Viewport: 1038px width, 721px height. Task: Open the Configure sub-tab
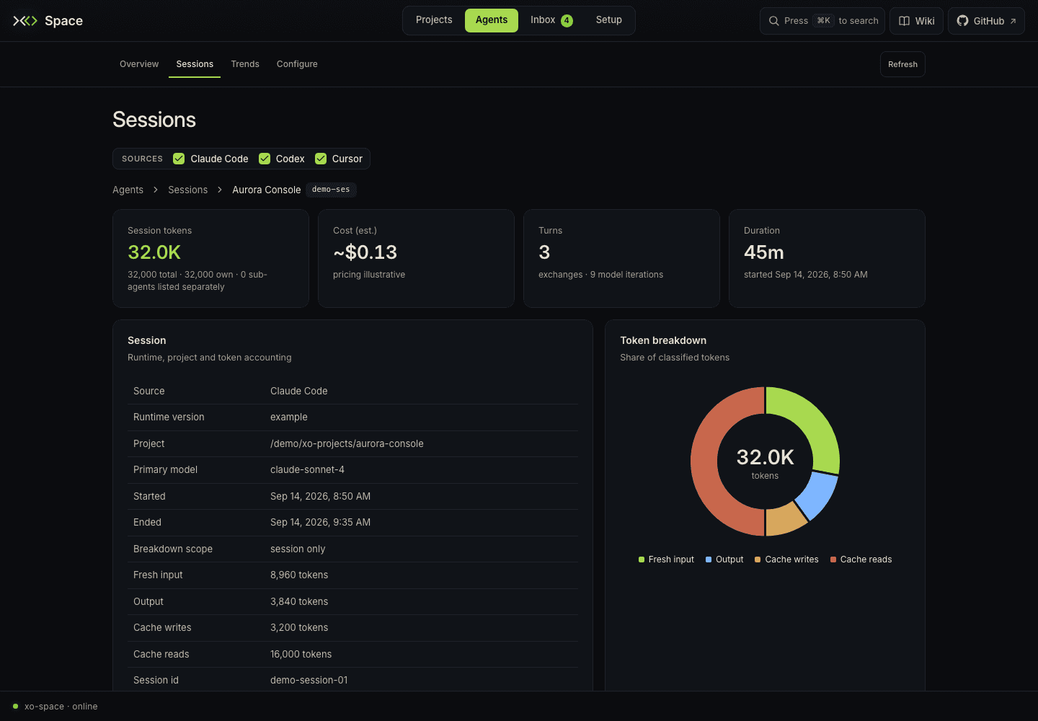pyautogui.click(x=297, y=64)
